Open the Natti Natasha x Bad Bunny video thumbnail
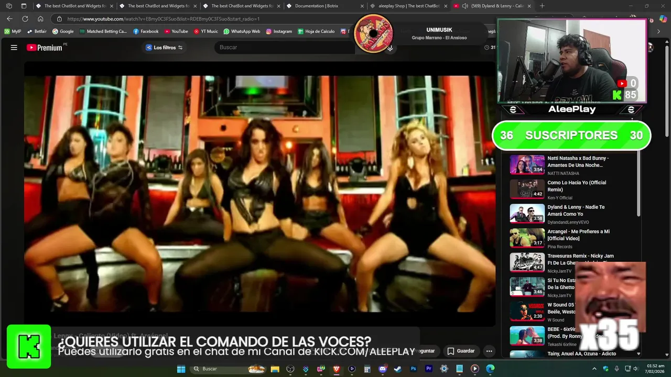The image size is (671, 377). click(527, 164)
